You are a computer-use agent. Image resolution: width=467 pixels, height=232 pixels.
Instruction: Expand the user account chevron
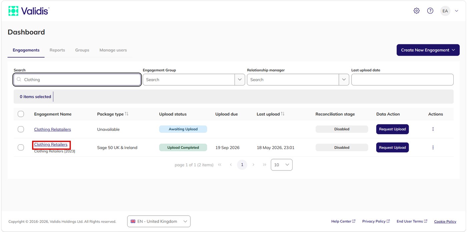457,11
